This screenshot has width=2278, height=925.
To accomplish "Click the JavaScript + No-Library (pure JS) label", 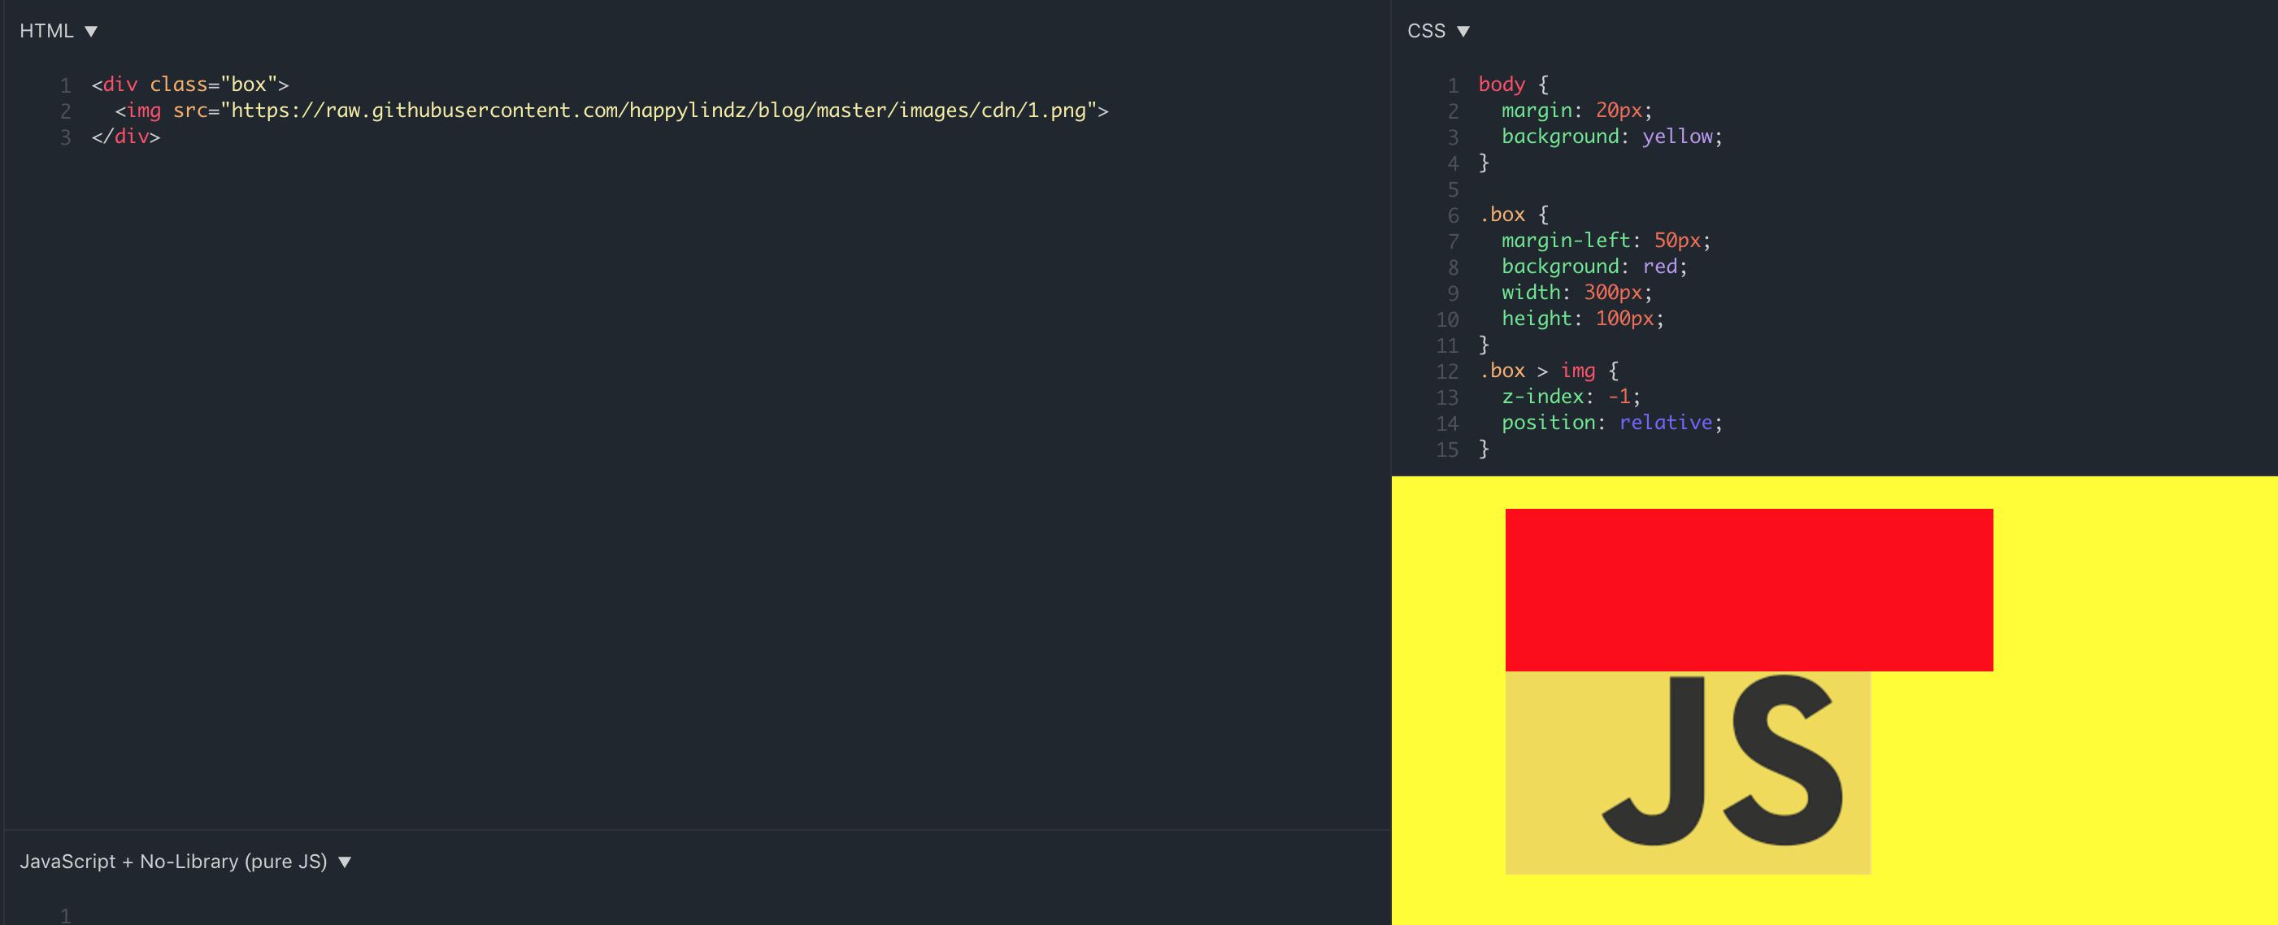I will [173, 861].
